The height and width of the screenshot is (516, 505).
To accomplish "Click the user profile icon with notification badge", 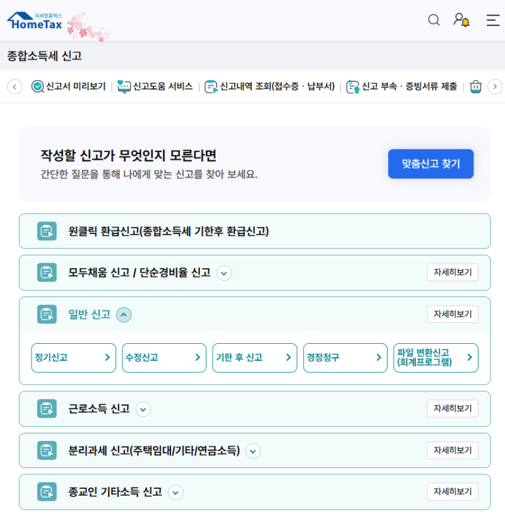I will [460, 20].
